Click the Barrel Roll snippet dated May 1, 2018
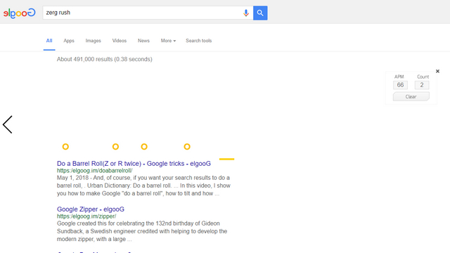The width and height of the screenshot is (450, 253). tap(143, 186)
